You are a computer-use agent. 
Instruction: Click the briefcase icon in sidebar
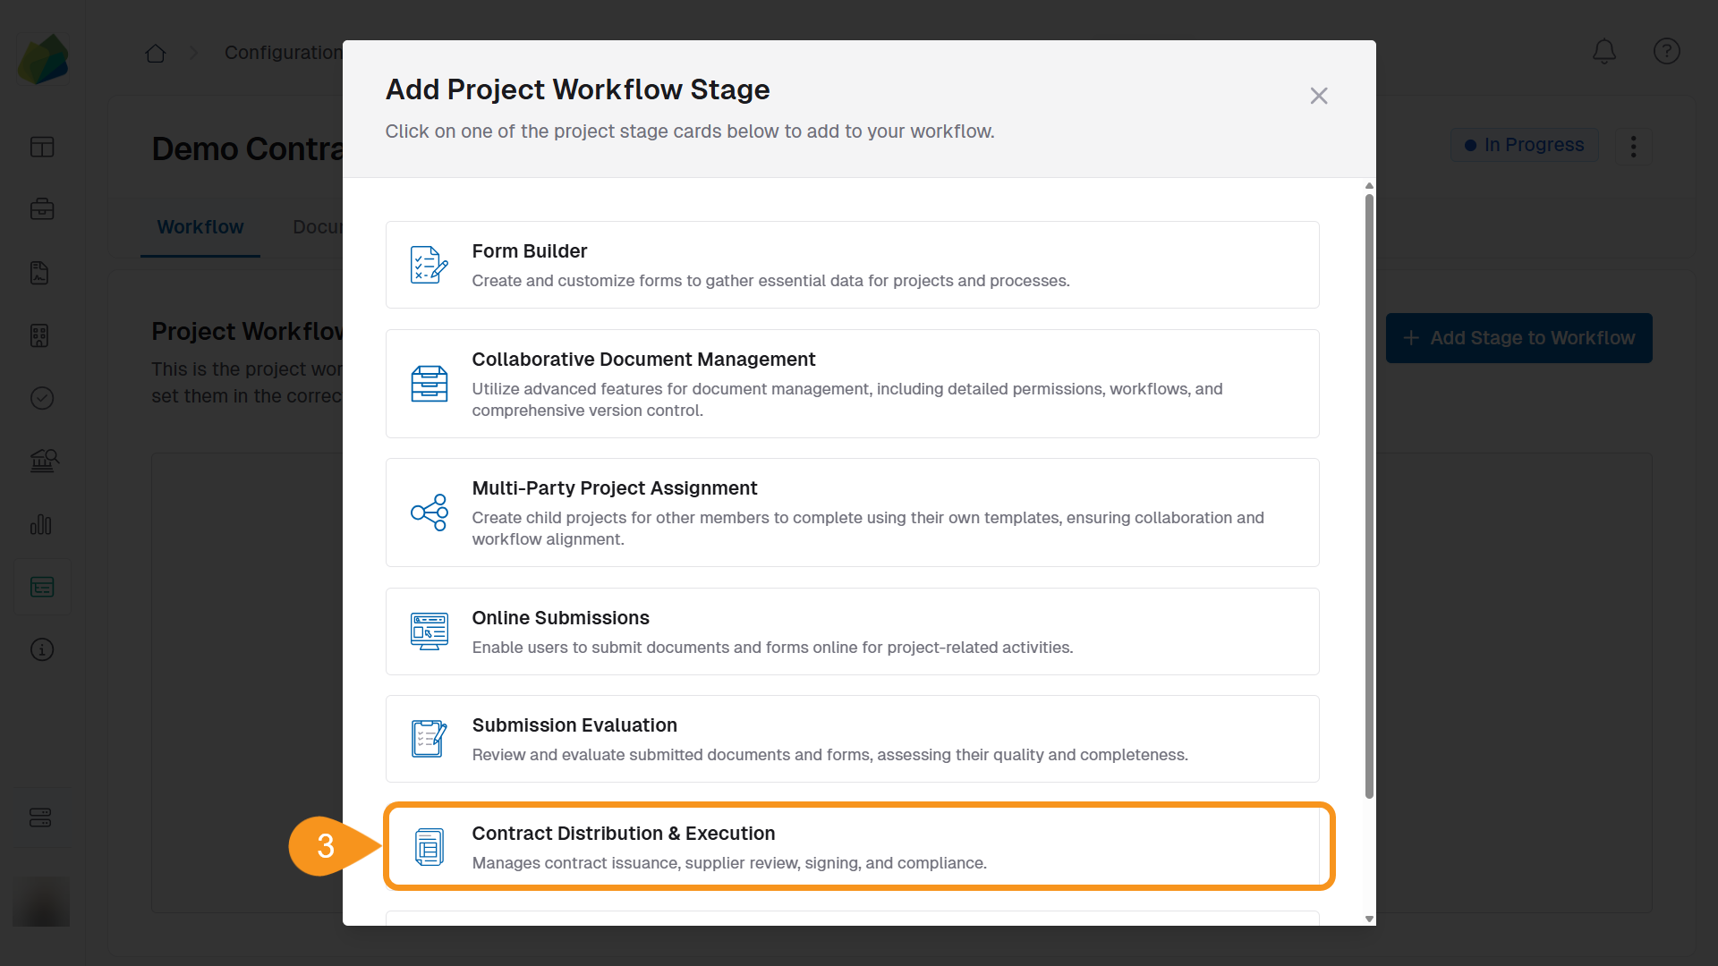[x=42, y=209]
